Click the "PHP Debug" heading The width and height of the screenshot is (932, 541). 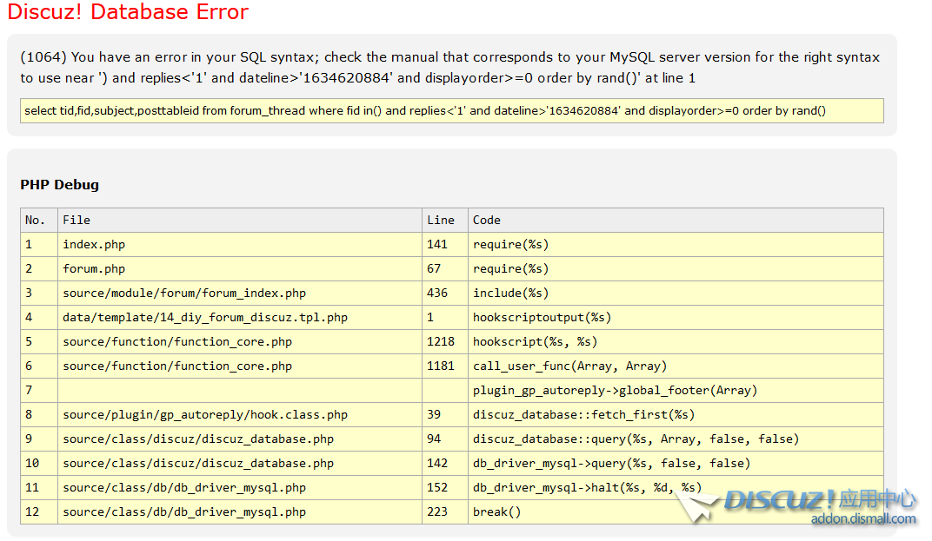59,185
